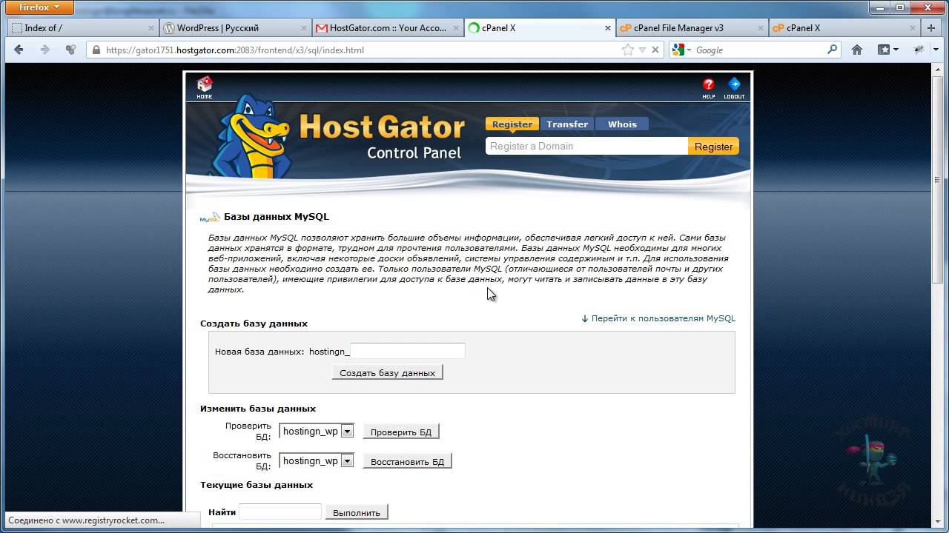This screenshot has width=949, height=533.
Task: Select the Register domain tab
Action: click(512, 124)
